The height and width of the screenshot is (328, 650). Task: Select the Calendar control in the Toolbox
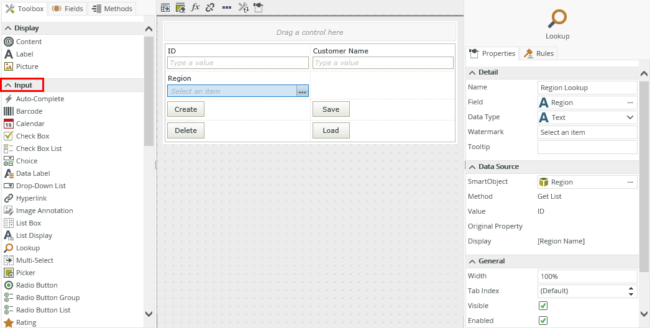coord(30,124)
